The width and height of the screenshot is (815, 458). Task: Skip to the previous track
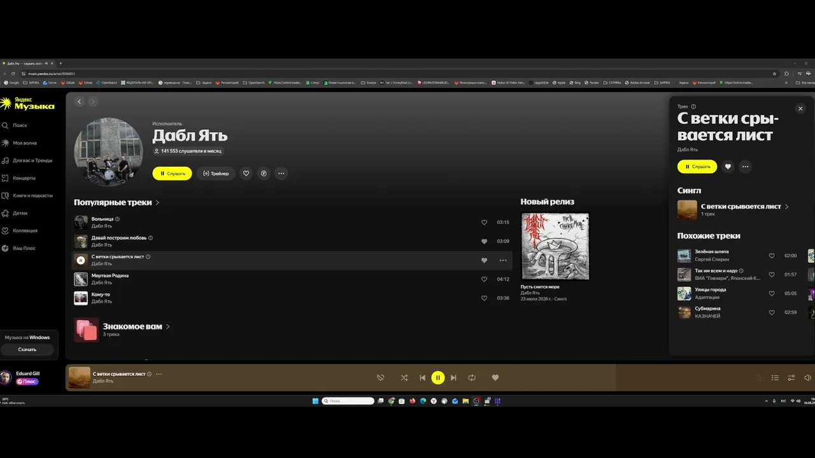422,378
